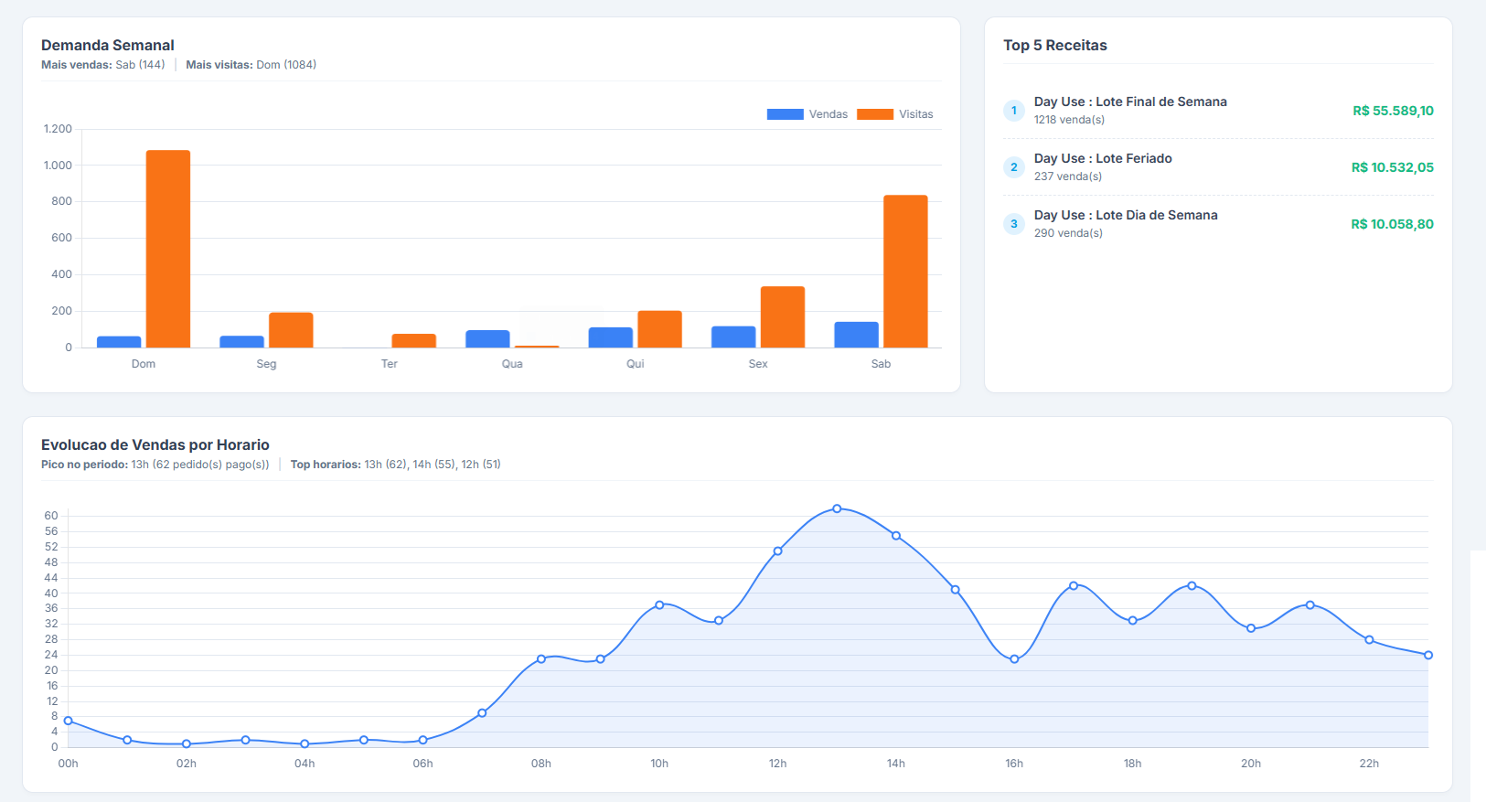Toggle the Visitas series via legend label
Screen dimensions: 1486x802
coord(915,114)
